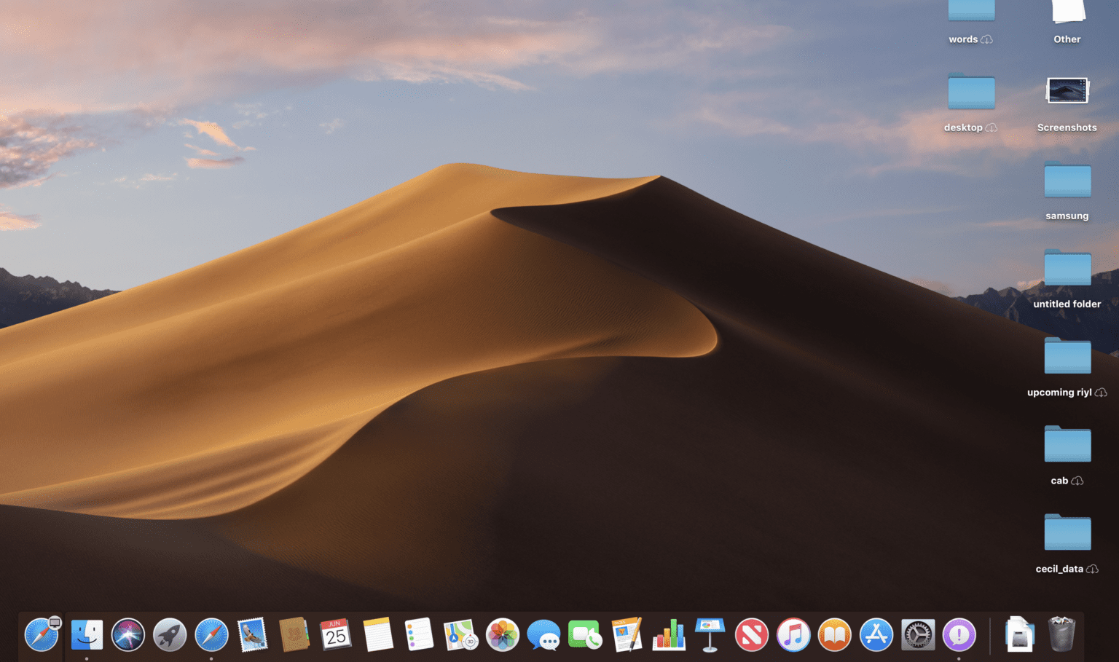Open the untitled folder on the desktop
The image size is (1119, 662).
pyautogui.click(x=1067, y=268)
